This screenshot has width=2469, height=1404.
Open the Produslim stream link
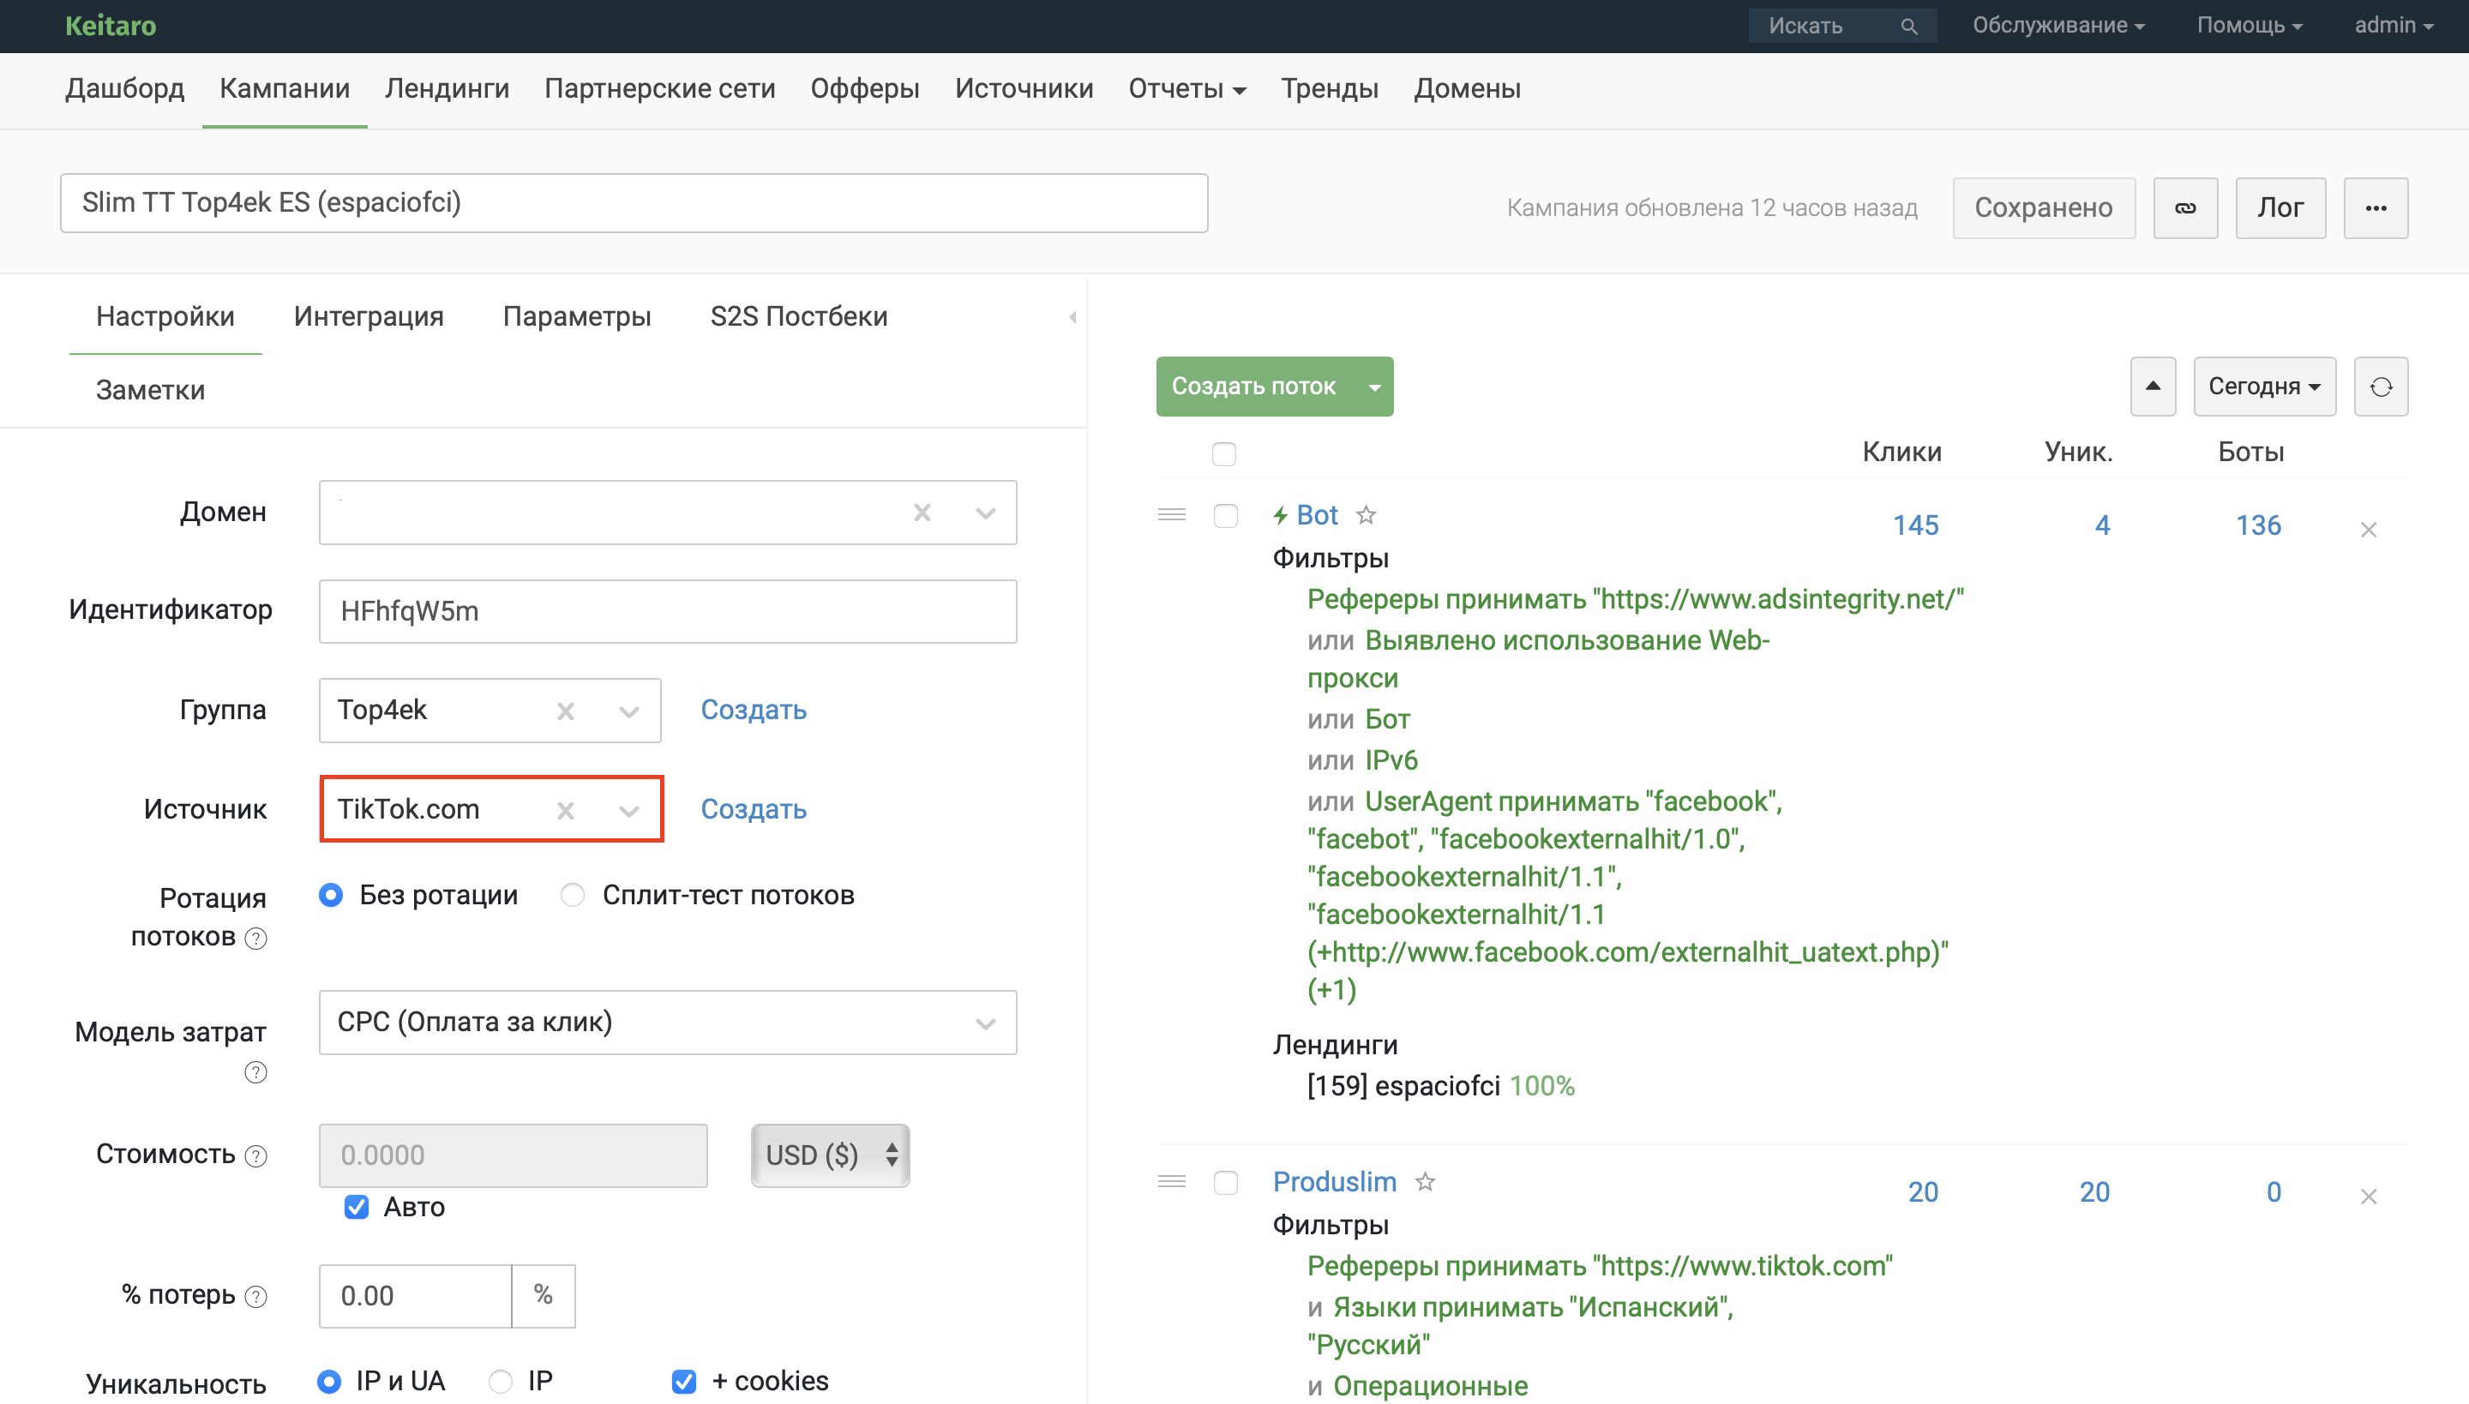pos(1335,1181)
